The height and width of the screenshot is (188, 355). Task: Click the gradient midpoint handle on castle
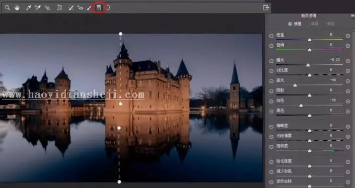pos(121,104)
